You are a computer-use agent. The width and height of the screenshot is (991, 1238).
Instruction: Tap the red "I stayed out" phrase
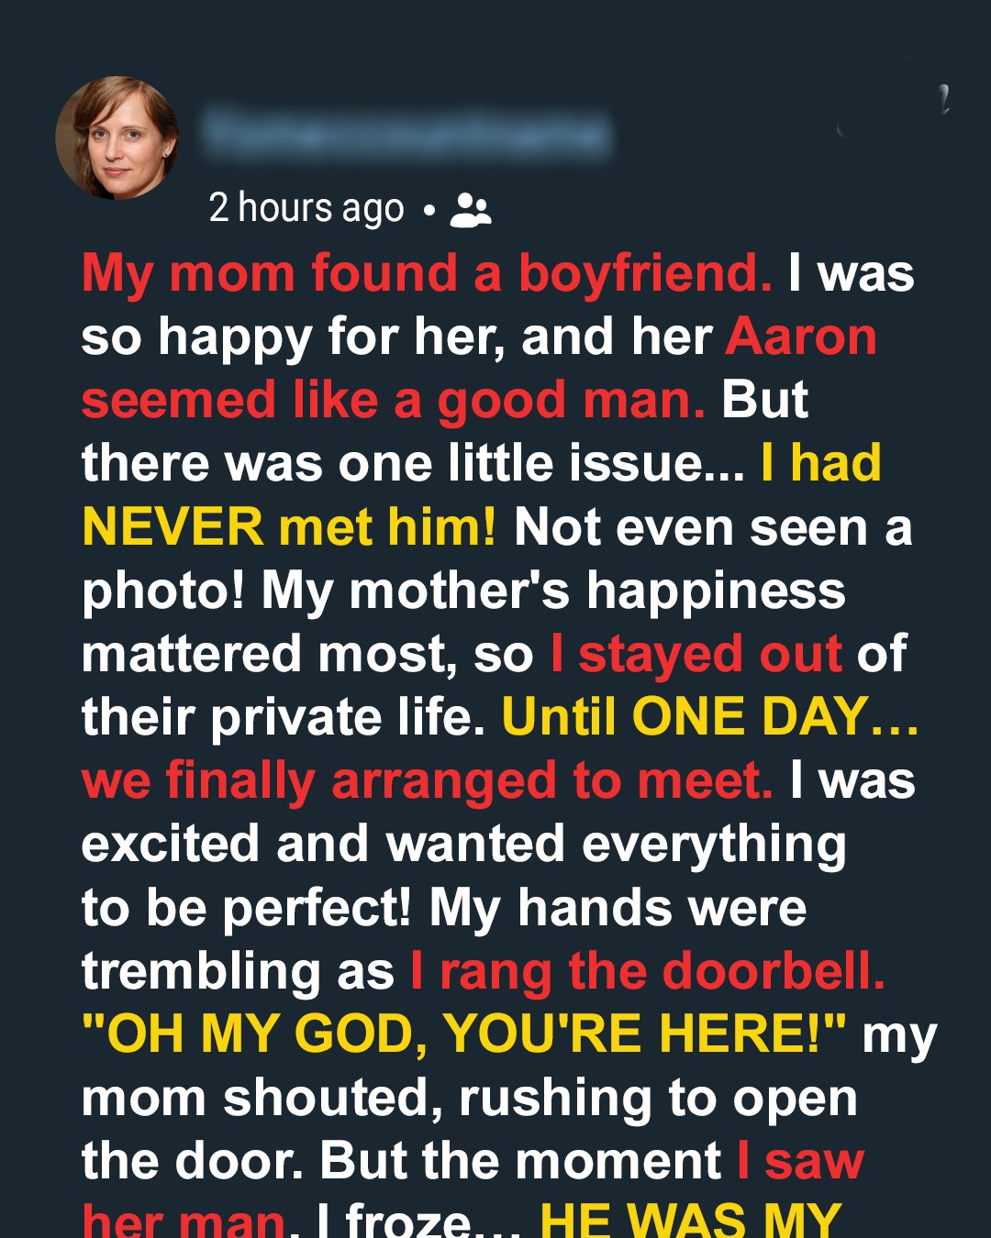click(696, 654)
